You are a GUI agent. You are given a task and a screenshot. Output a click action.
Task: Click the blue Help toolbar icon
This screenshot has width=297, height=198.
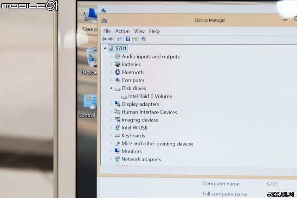pos(128,39)
